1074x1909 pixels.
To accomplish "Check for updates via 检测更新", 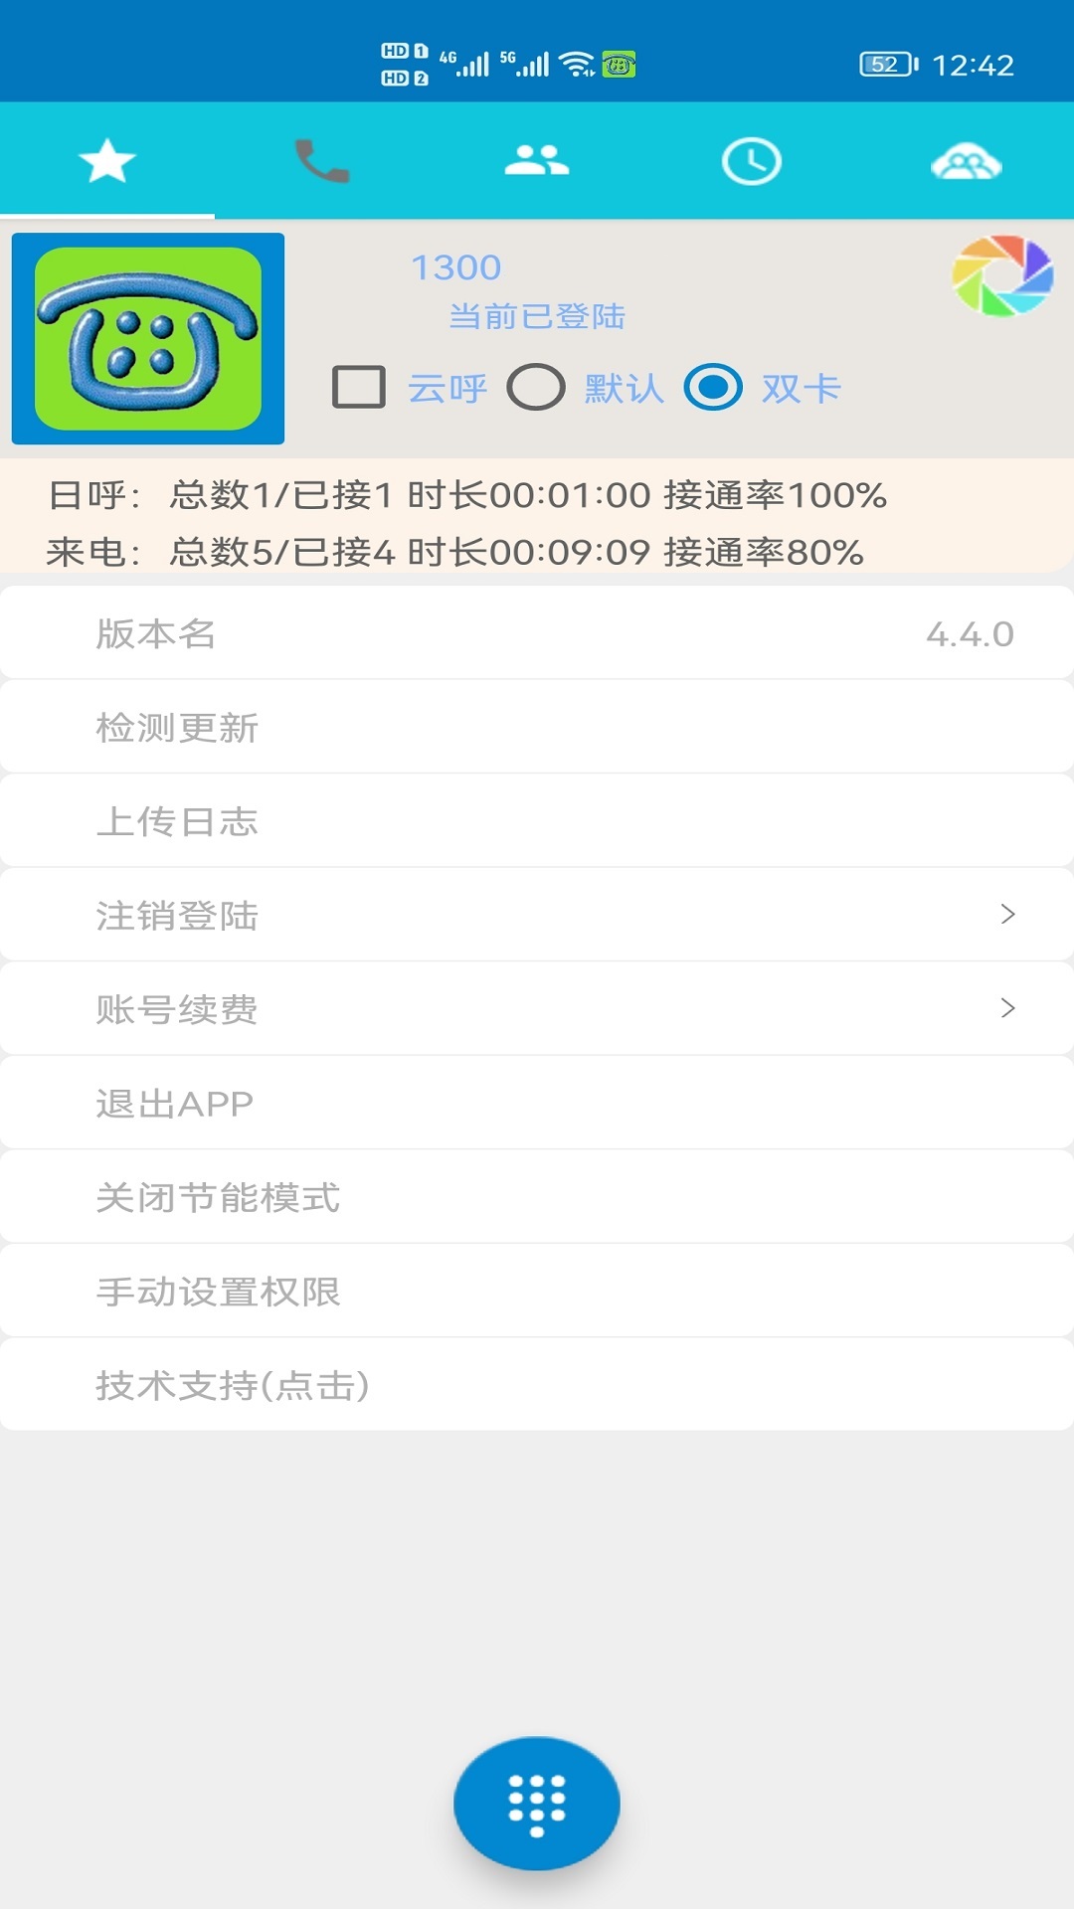I will 177,728.
